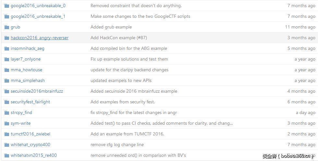Click the folder icon next to whitehatvn2015_re400
Screen dimensions: 318x162
(6, 156)
